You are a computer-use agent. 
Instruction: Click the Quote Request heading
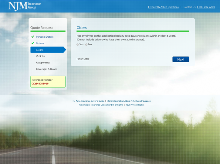coord(42,28)
